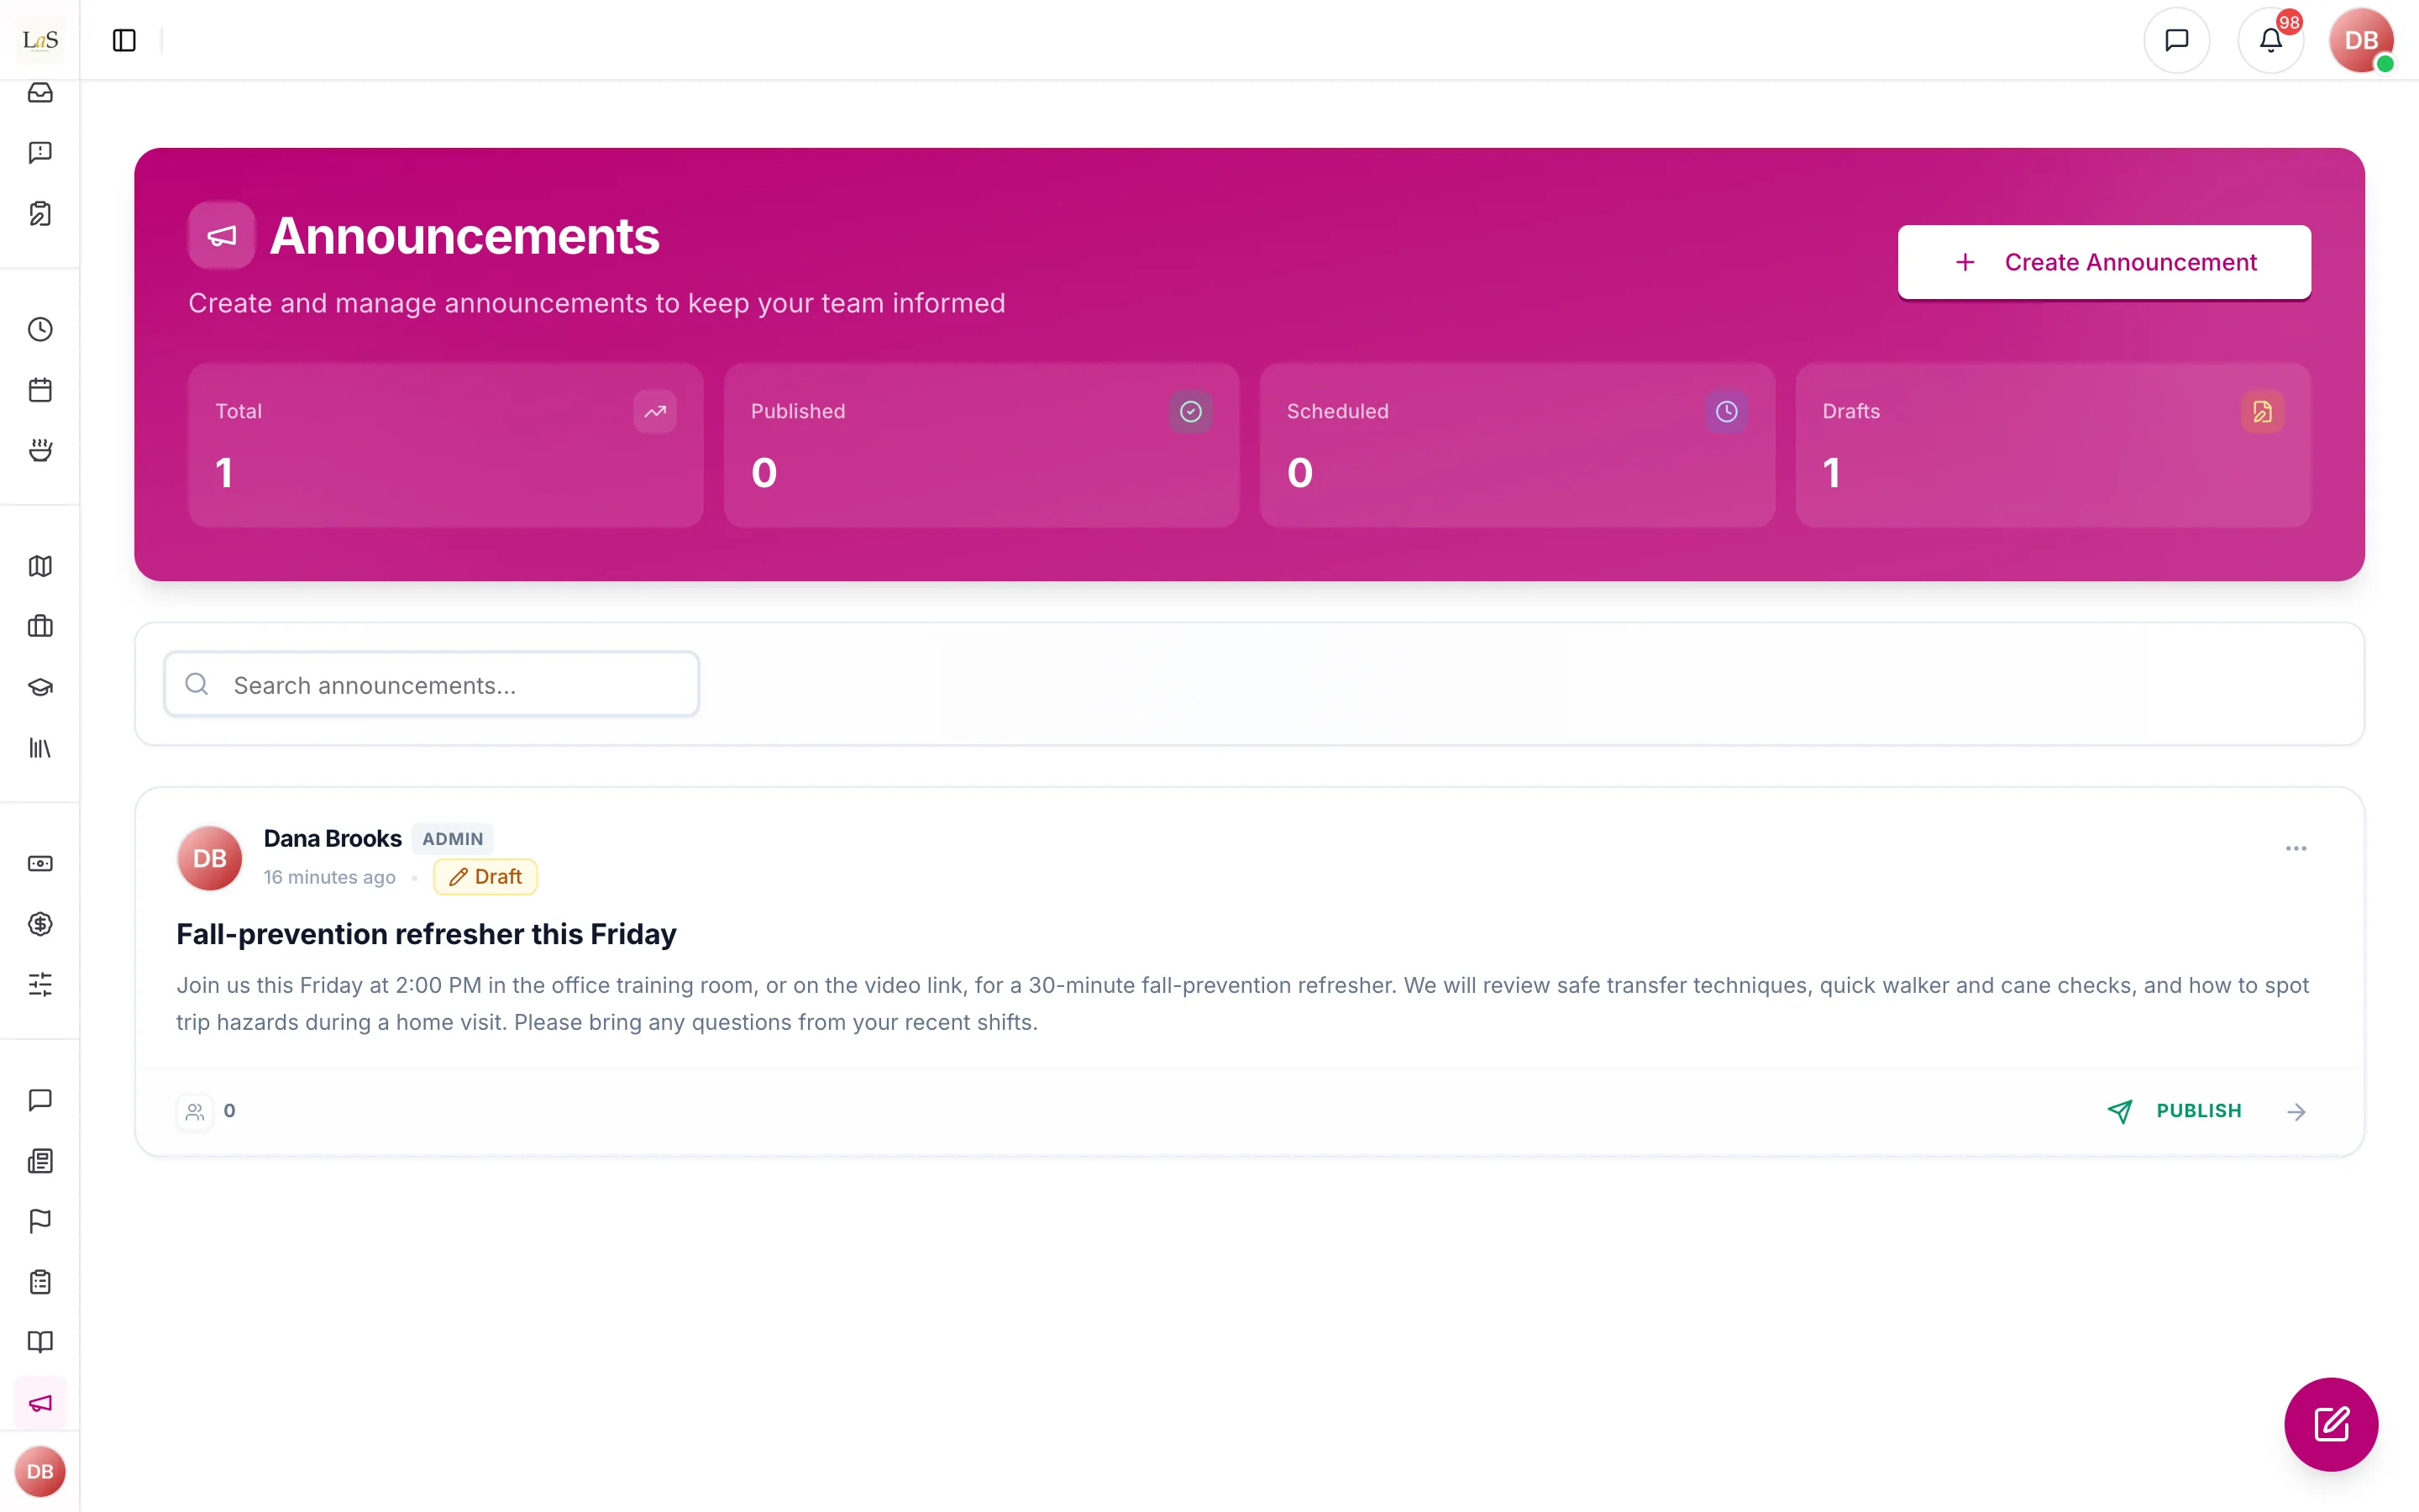Open the graduation cap sidebar icon

click(x=40, y=687)
